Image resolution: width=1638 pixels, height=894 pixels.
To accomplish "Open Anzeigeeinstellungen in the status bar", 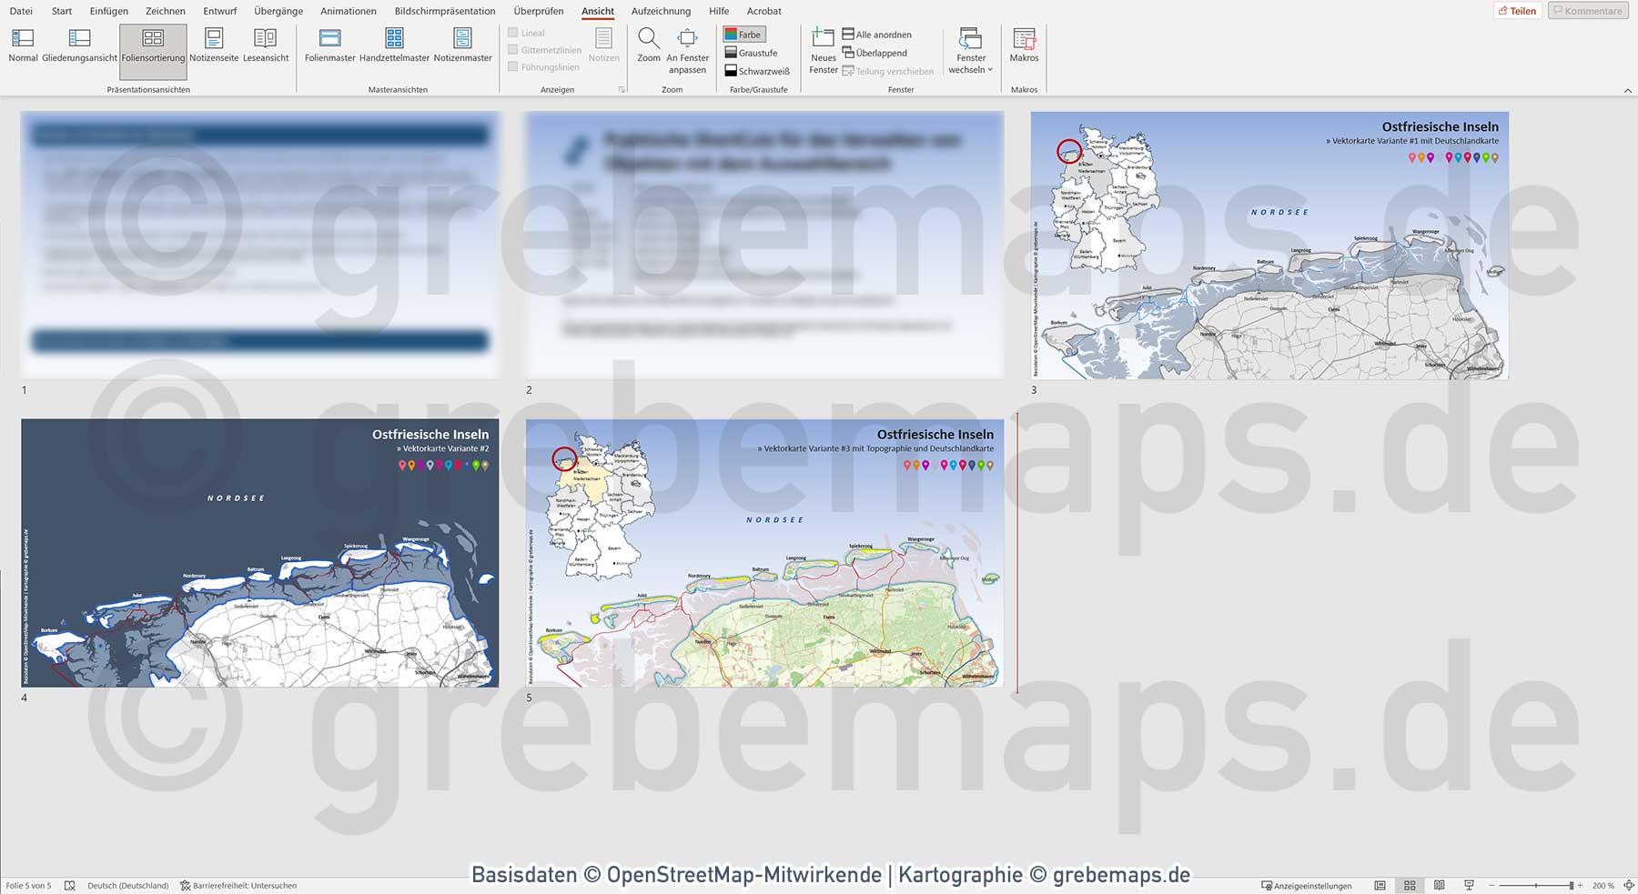I will pyautogui.click(x=1308, y=885).
